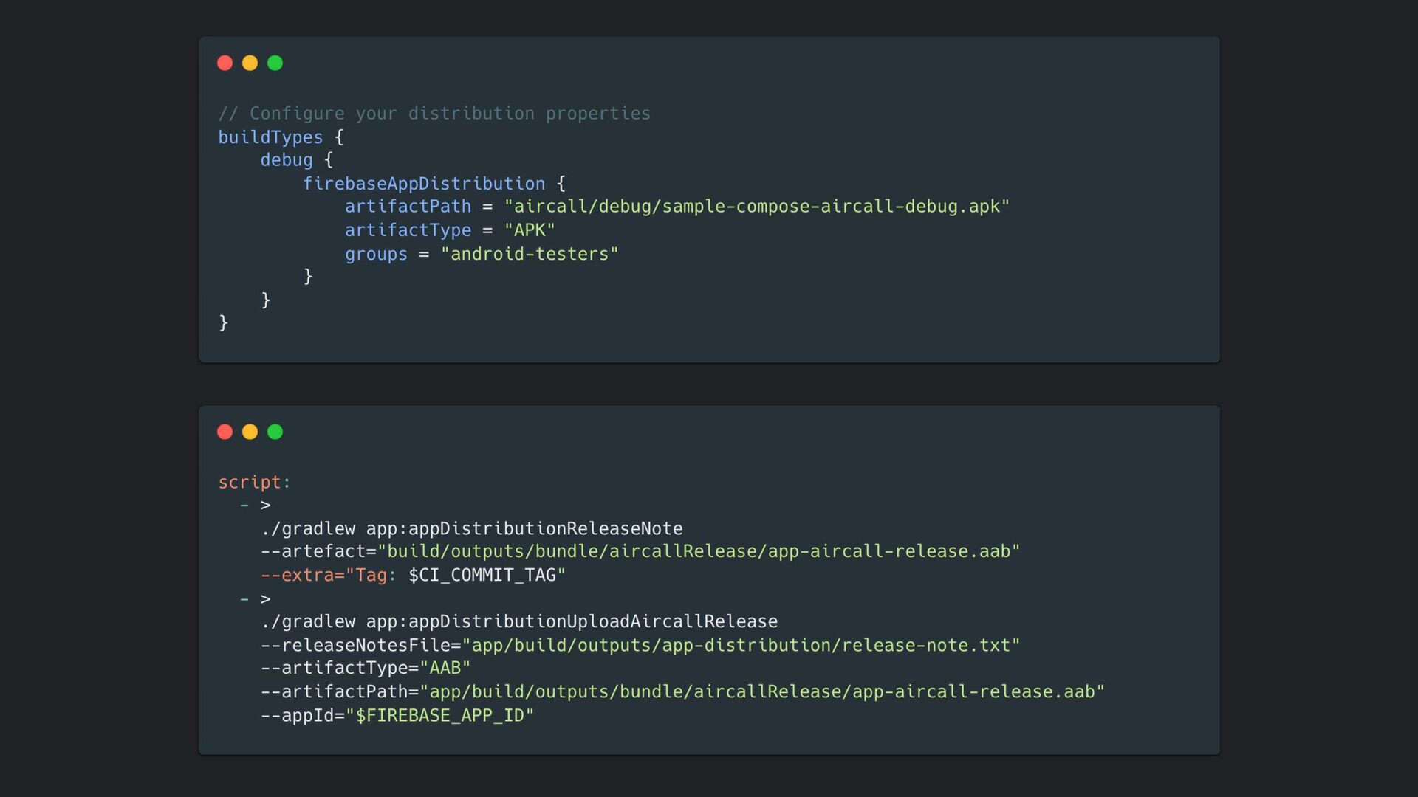This screenshot has width=1418, height=797.
Task: Click yellow minimize dot on top code window
Action: tap(250, 63)
